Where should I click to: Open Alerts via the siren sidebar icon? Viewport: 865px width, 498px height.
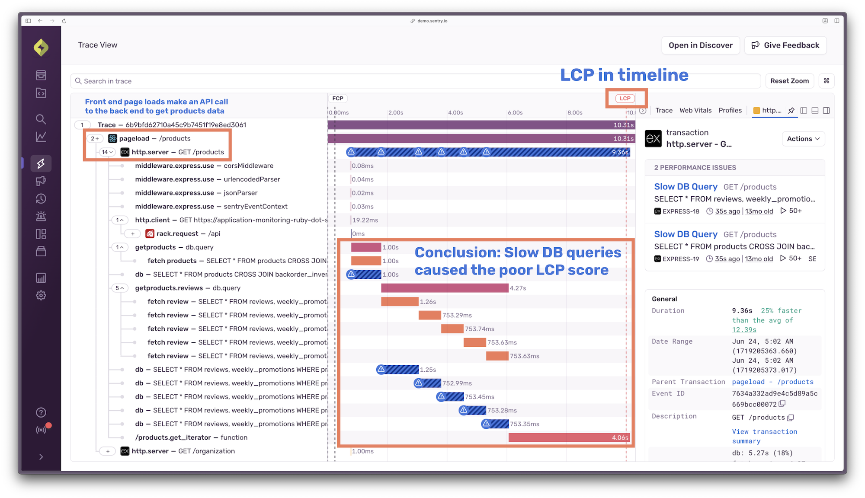coord(41,215)
